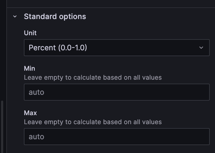Select the Percent (0.0-1.0) unit text

point(58,48)
